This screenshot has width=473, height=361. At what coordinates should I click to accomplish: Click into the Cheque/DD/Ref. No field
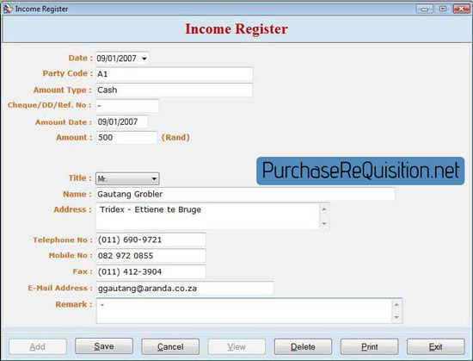pyautogui.click(x=127, y=106)
